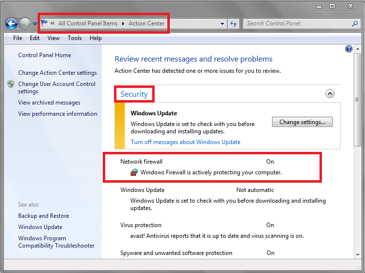365x273 pixels.
Task: Go back with the blue Back arrow
Action: (x=11, y=24)
